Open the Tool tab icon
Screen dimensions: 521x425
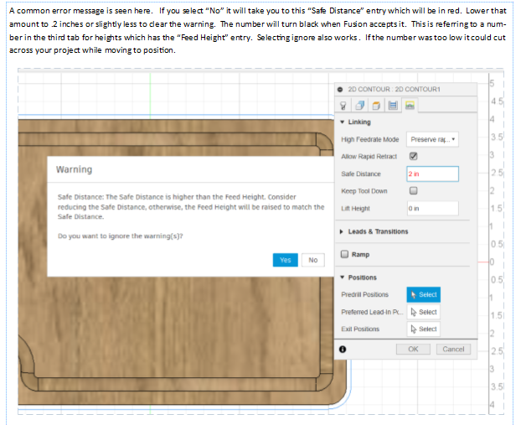(343, 106)
